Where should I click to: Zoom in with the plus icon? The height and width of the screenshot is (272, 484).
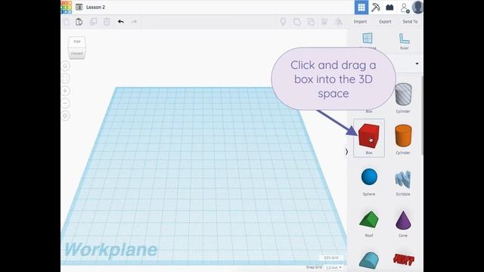coord(66,91)
